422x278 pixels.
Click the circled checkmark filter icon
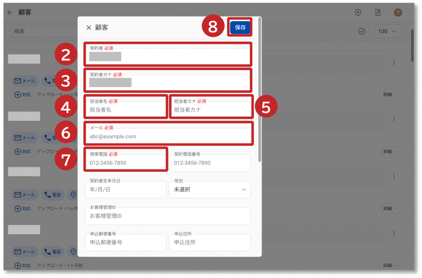click(x=362, y=31)
